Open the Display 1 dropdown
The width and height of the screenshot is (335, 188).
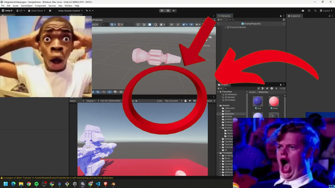(92, 101)
